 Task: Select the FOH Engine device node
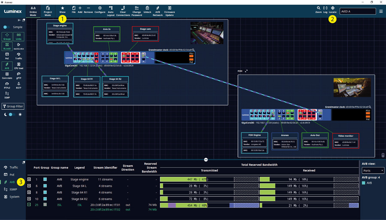tap(254, 143)
